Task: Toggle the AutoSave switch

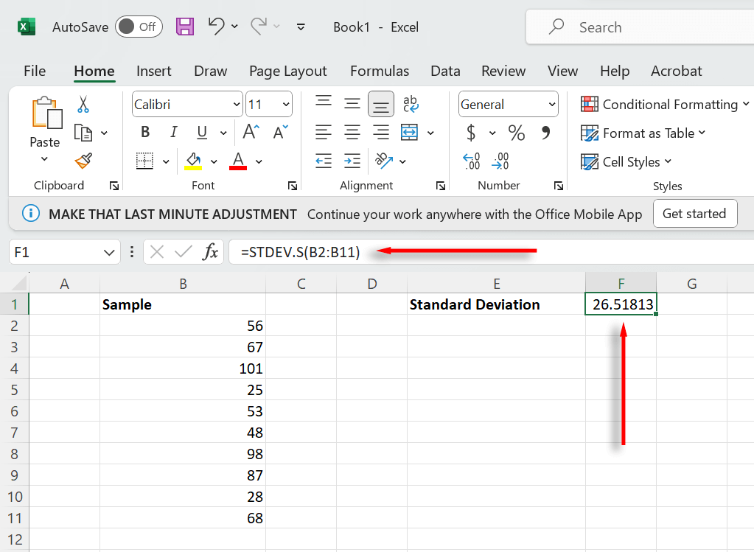Action: tap(139, 27)
